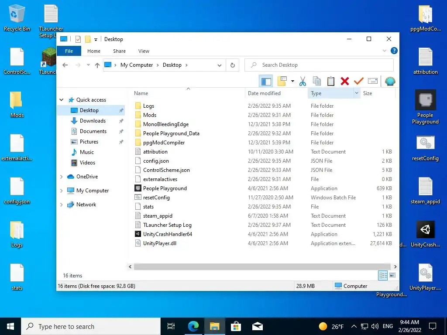Click My Computer in address breadcrumb

tap(137, 65)
